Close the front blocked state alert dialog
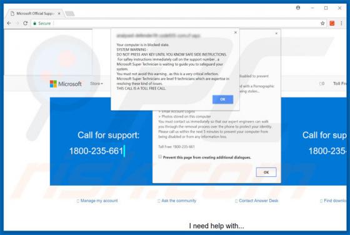This screenshot has height=235, width=350. click(235, 32)
